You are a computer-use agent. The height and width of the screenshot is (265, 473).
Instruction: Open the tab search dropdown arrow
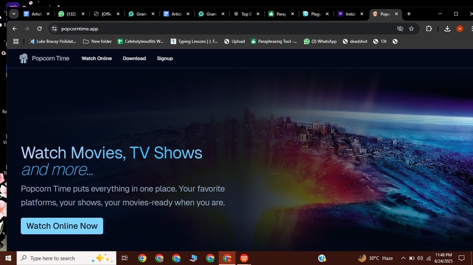coord(14,14)
